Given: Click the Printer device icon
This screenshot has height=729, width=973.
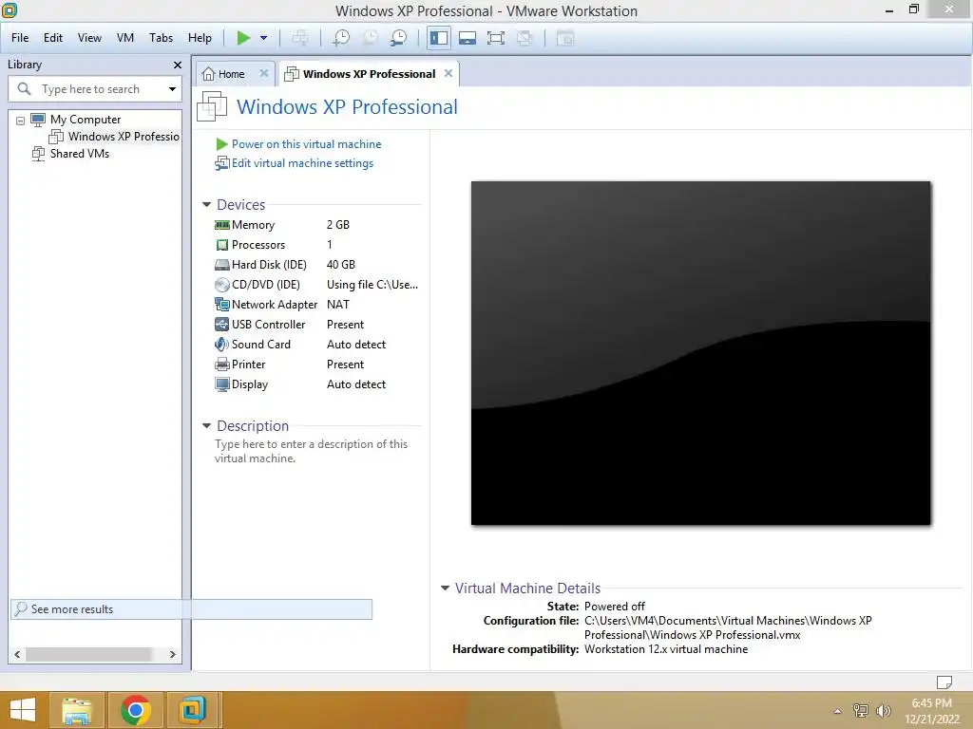Looking at the screenshot, I should [222, 364].
